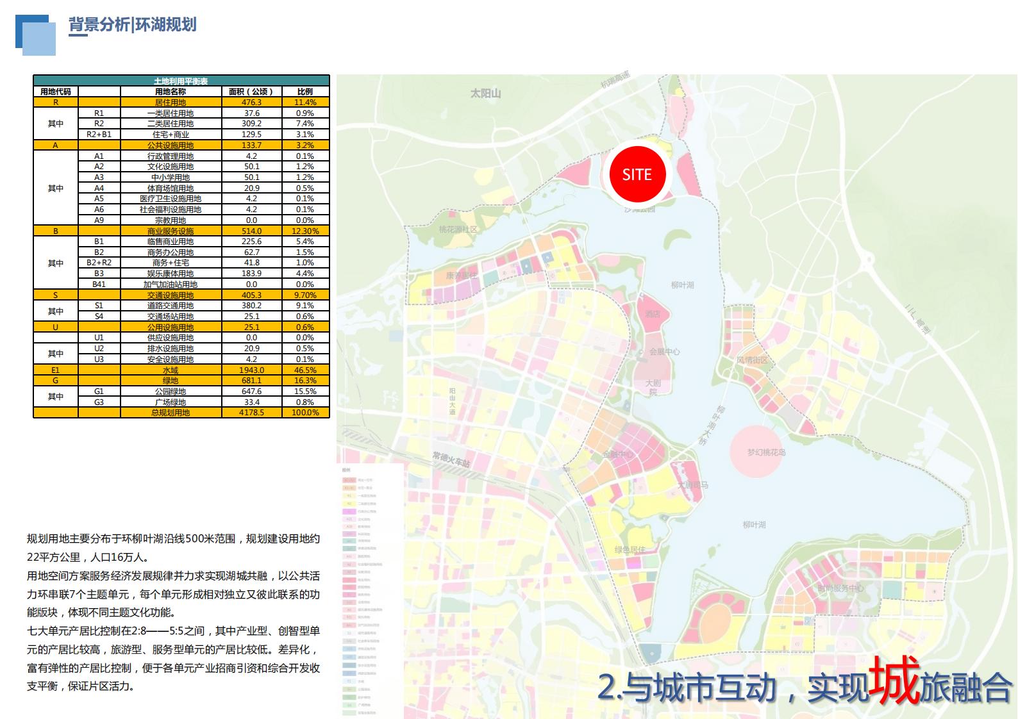Screen dimensions: 1018x719
Task: Click the percentage 11.4% cell
Action: pyautogui.click(x=305, y=103)
